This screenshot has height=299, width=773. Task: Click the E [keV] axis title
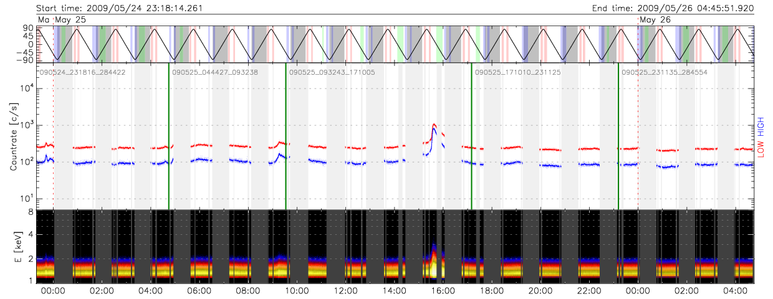[x=13, y=247]
